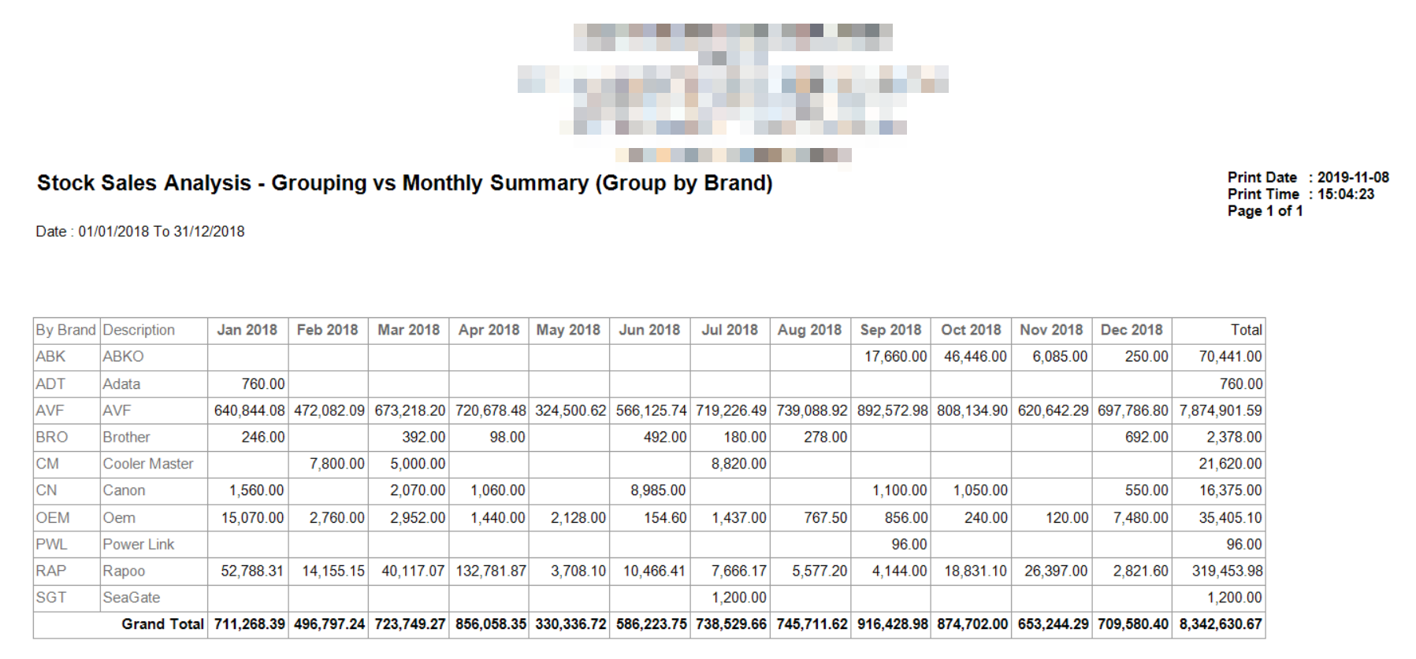The width and height of the screenshot is (1416, 659).
Task: Select the Apr 2018 column header
Action: pos(489,330)
